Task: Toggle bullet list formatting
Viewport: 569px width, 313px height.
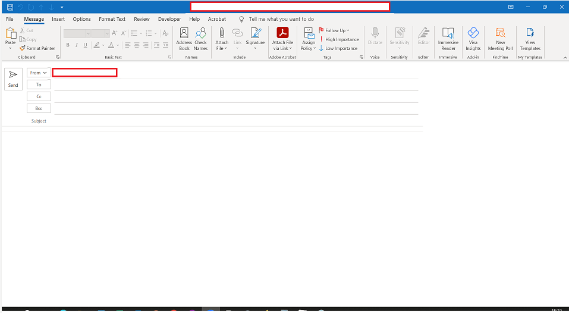Action: click(134, 33)
